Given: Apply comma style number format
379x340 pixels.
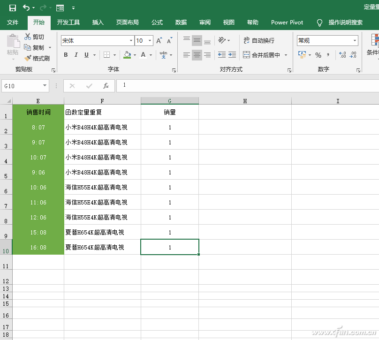Looking at the screenshot, I should pyautogui.click(x=328, y=55).
